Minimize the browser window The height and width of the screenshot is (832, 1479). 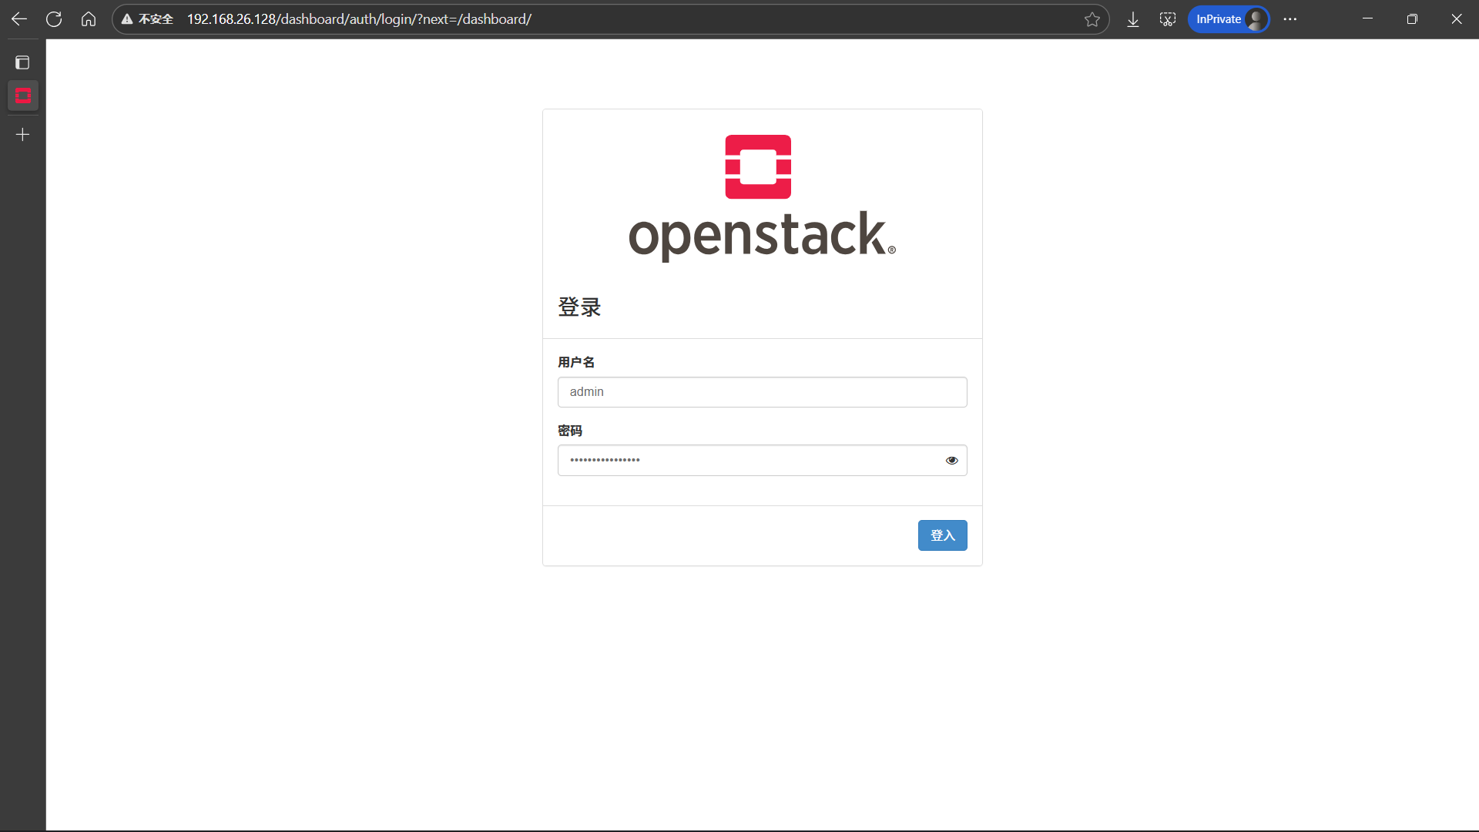pyautogui.click(x=1367, y=19)
